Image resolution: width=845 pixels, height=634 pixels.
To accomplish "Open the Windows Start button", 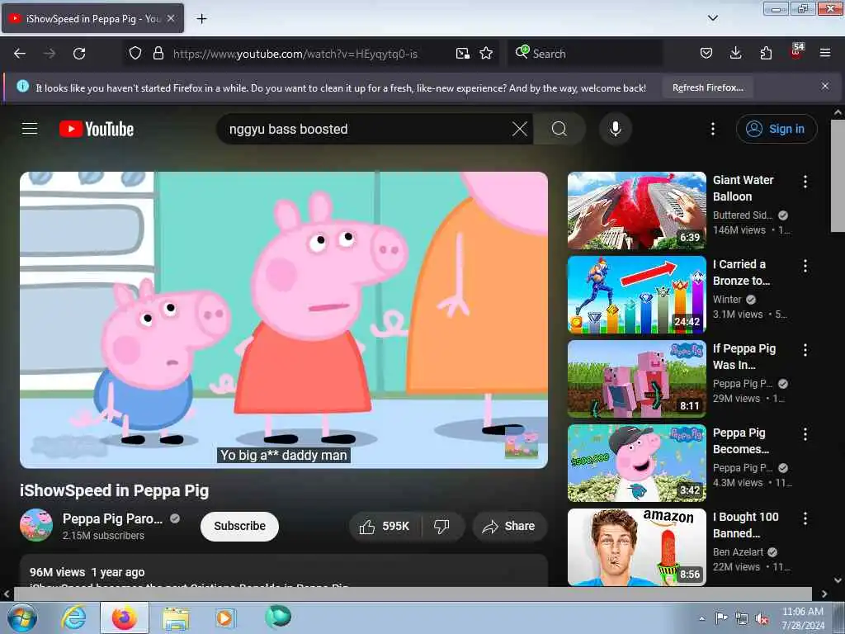I will (22, 617).
